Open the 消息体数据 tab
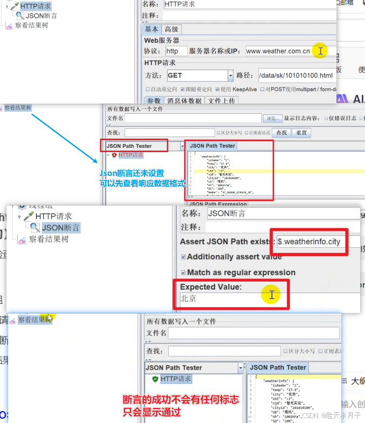The image size is (365, 423). click(x=184, y=100)
